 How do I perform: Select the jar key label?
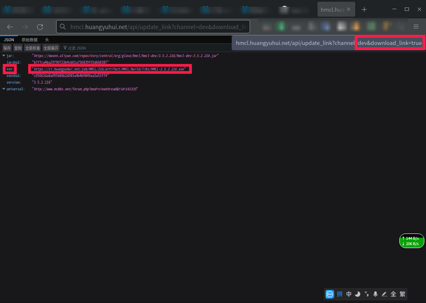(10, 56)
